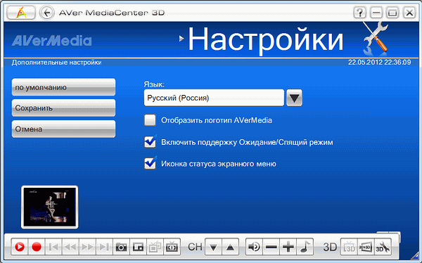The height and width of the screenshot is (263, 422).
Task: Click the 'Настройки' settings heading
Action: click(x=266, y=40)
